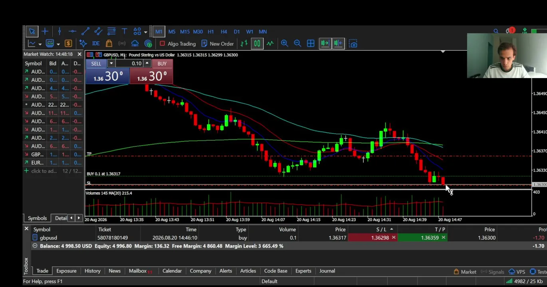Close the Toolbox panel with X
The height and width of the screenshot is (287, 547).
tap(26, 229)
